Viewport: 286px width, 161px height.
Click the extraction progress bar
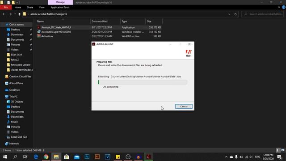coord(143,82)
